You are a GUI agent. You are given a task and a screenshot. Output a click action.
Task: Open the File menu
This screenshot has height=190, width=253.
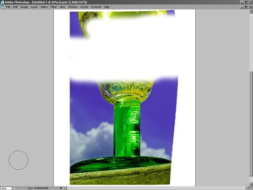8,7
